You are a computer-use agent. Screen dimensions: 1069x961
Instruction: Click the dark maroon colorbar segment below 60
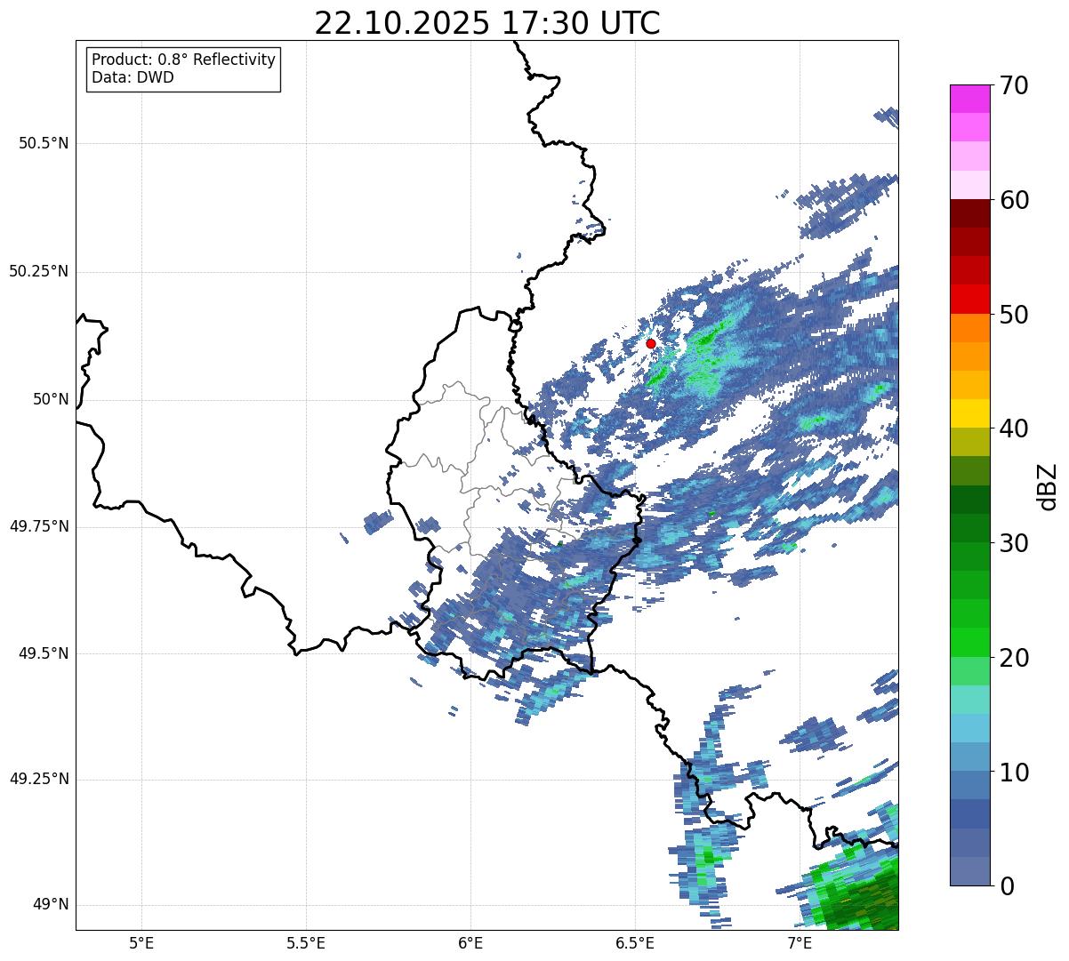969,214
